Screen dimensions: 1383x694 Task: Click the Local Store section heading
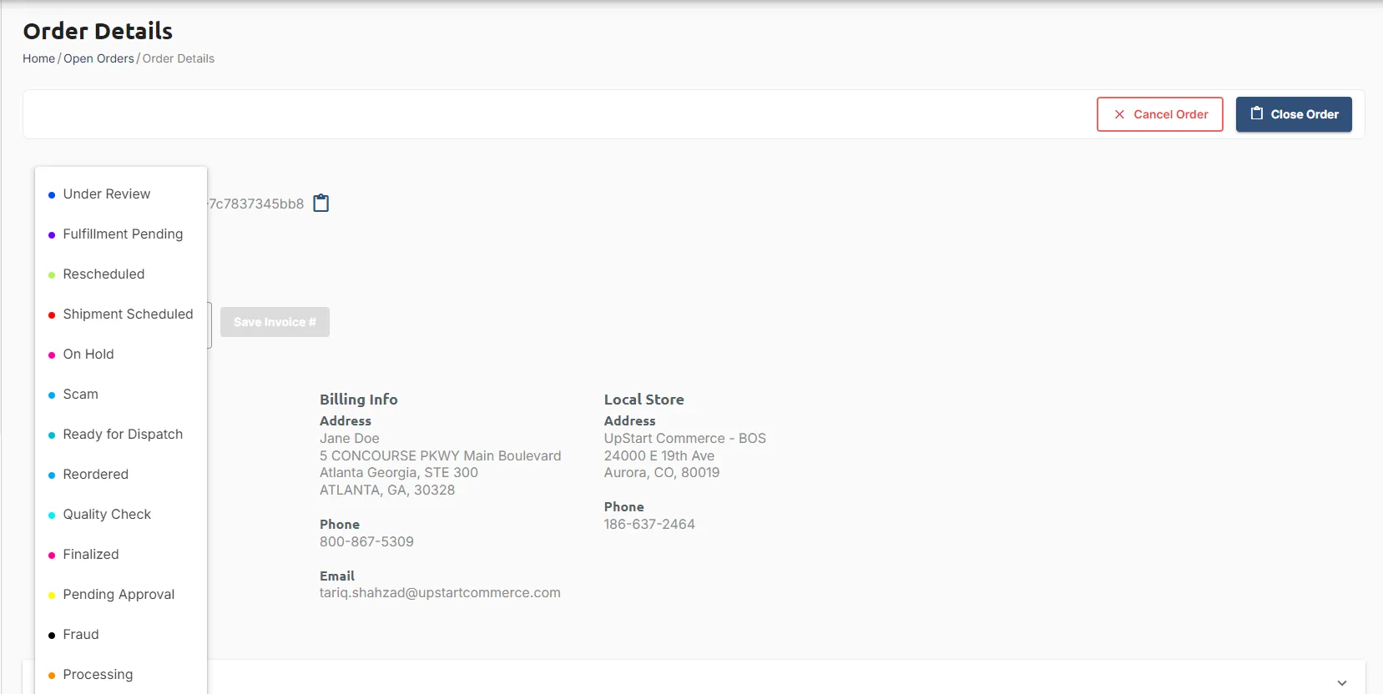pyautogui.click(x=644, y=400)
